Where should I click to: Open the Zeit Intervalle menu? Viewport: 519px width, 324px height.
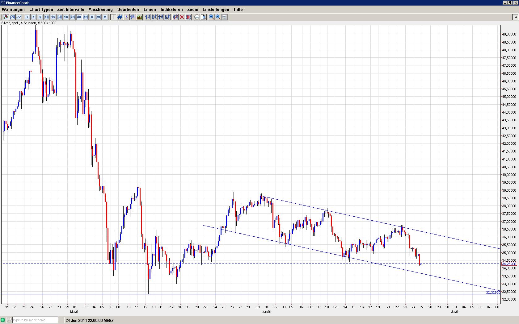[x=71, y=9]
